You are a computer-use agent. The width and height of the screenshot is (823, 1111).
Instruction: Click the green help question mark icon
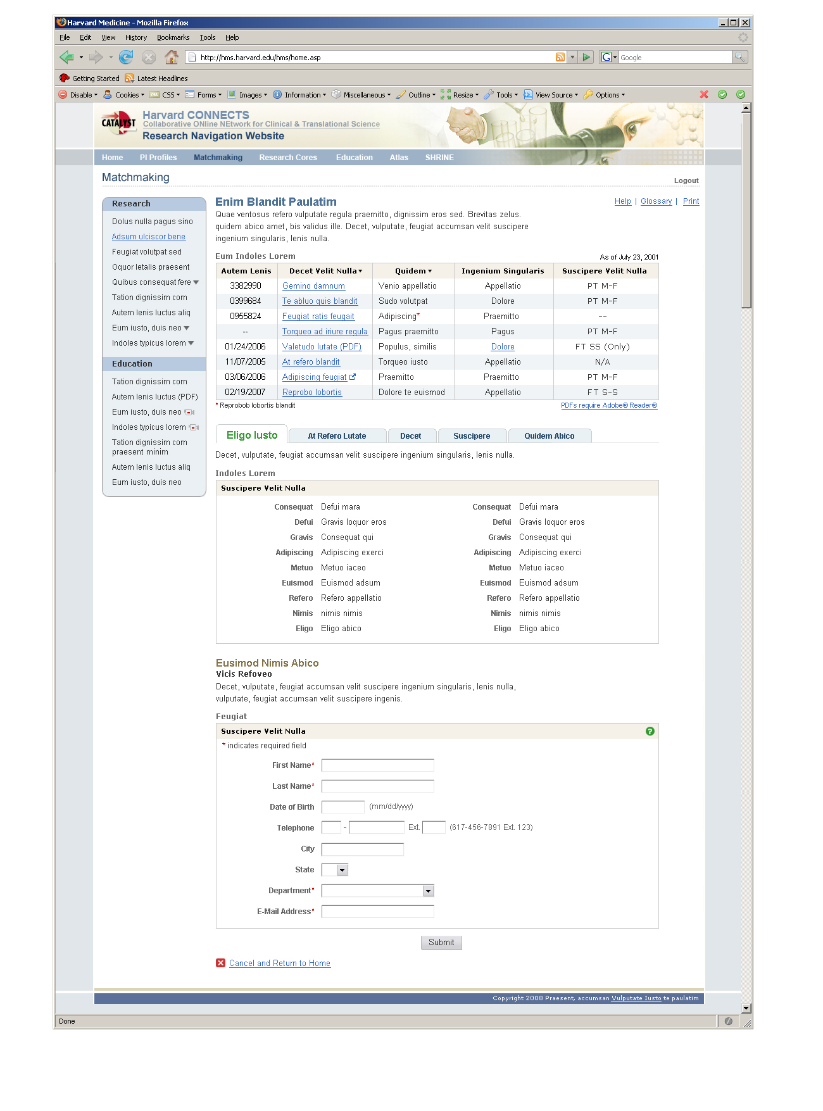click(650, 731)
